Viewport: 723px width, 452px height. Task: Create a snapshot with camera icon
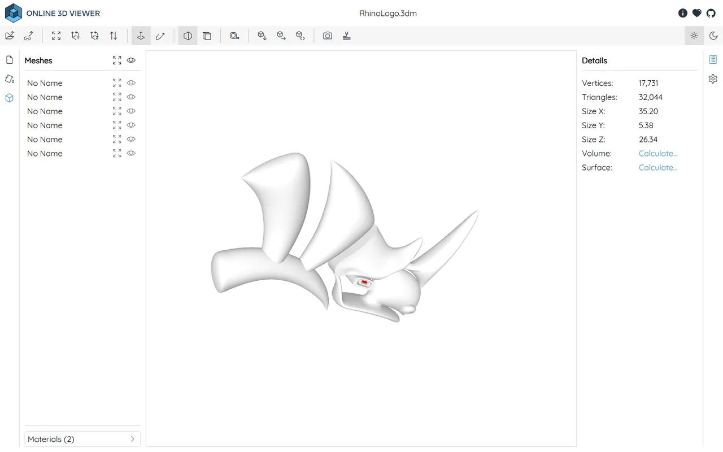328,36
